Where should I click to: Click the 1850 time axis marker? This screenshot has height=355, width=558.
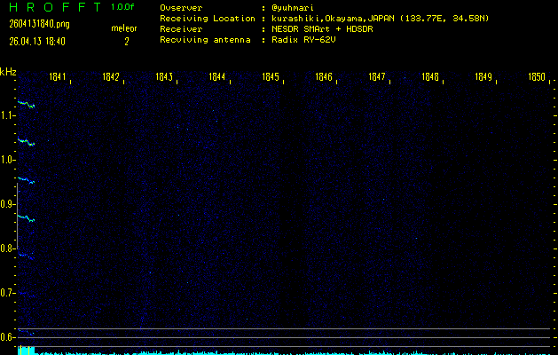537,77
